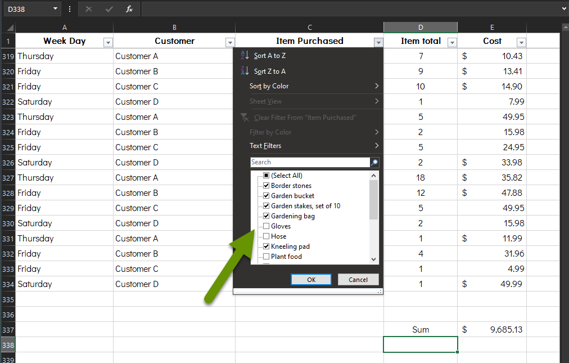Toggle the (Select All) checkbox
The image size is (569, 363).
[266, 175]
